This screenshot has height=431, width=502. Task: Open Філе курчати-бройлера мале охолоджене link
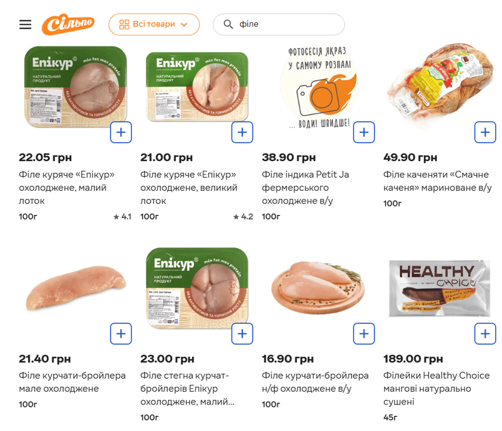point(72,382)
